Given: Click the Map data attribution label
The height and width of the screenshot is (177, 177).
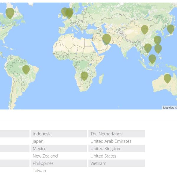Looking at the screenshot, I should point(170,108).
